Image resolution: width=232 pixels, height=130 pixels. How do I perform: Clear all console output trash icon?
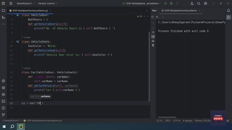click(153, 45)
